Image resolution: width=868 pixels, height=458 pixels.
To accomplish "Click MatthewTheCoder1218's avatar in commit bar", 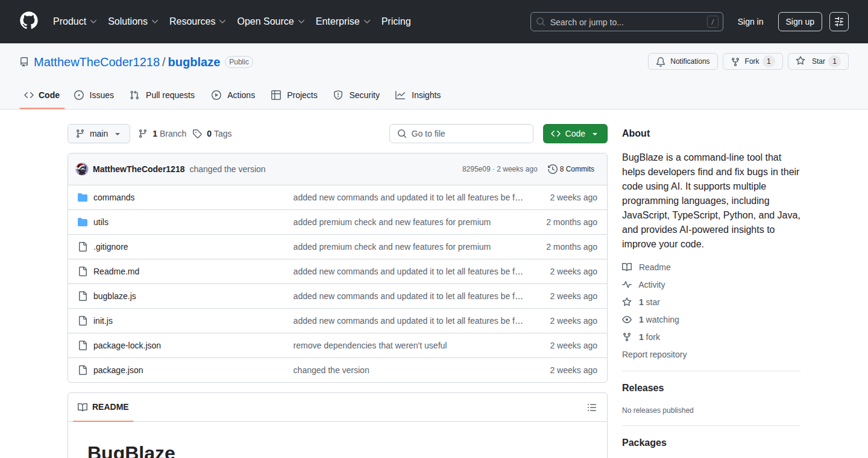I will pos(82,169).
